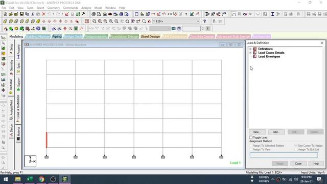Open the Property page tab
Screen dimensions: 327x184
coord(18,52)
